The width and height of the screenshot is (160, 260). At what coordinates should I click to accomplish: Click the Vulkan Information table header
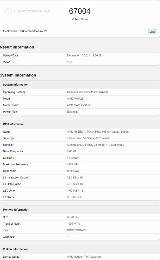[15, 249]
